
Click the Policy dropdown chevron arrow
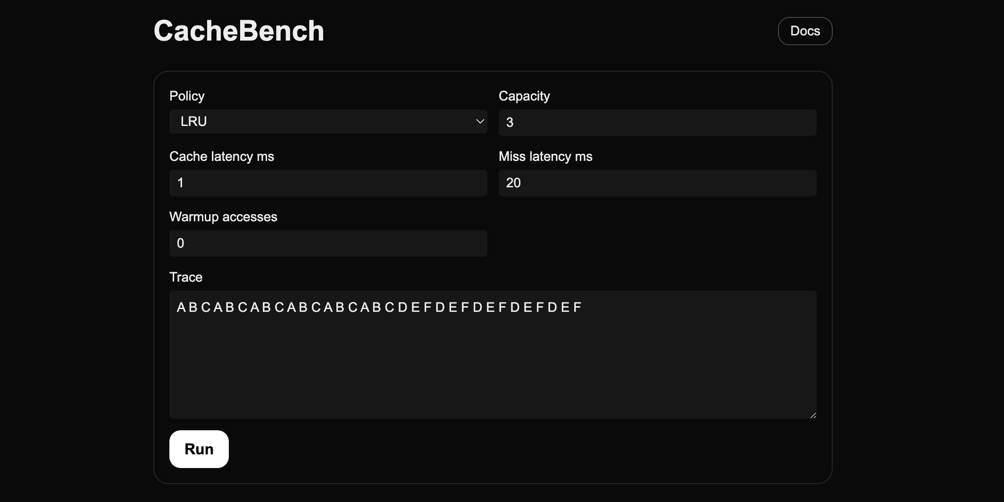click(480, 121)
